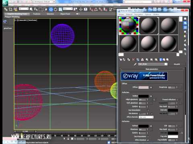Toggle Use interpolation under Reflection
Viewport: 193px width, 144px height.
tap(148, 110)
